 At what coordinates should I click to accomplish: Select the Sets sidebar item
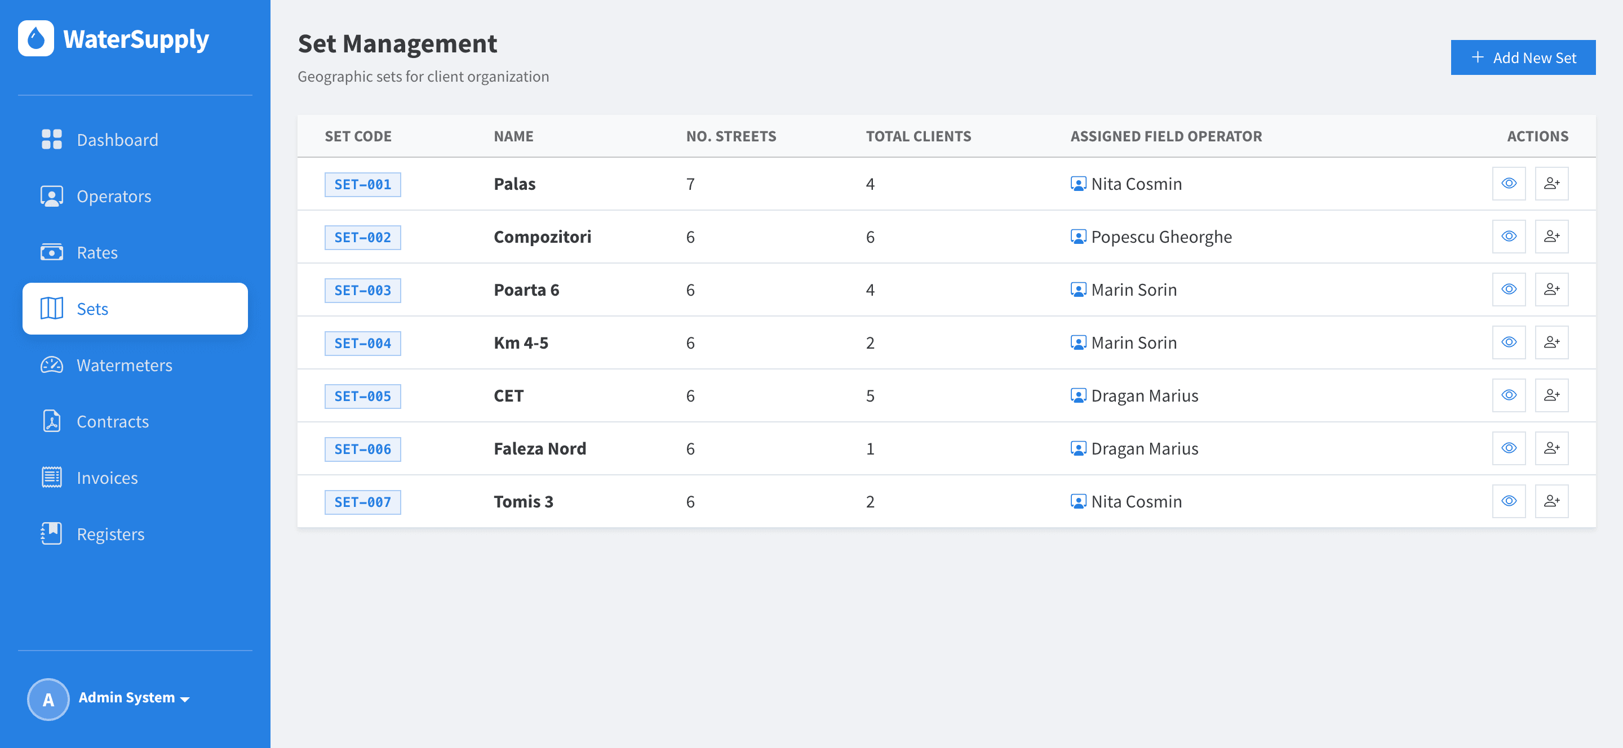tap(135, 309)
